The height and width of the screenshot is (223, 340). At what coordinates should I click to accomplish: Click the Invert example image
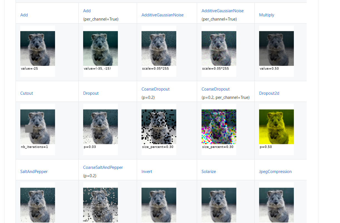(159, 203)
